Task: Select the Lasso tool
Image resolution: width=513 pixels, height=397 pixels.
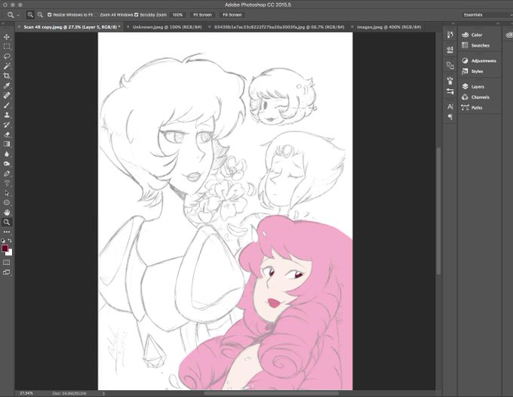Action: click(7, 57)
